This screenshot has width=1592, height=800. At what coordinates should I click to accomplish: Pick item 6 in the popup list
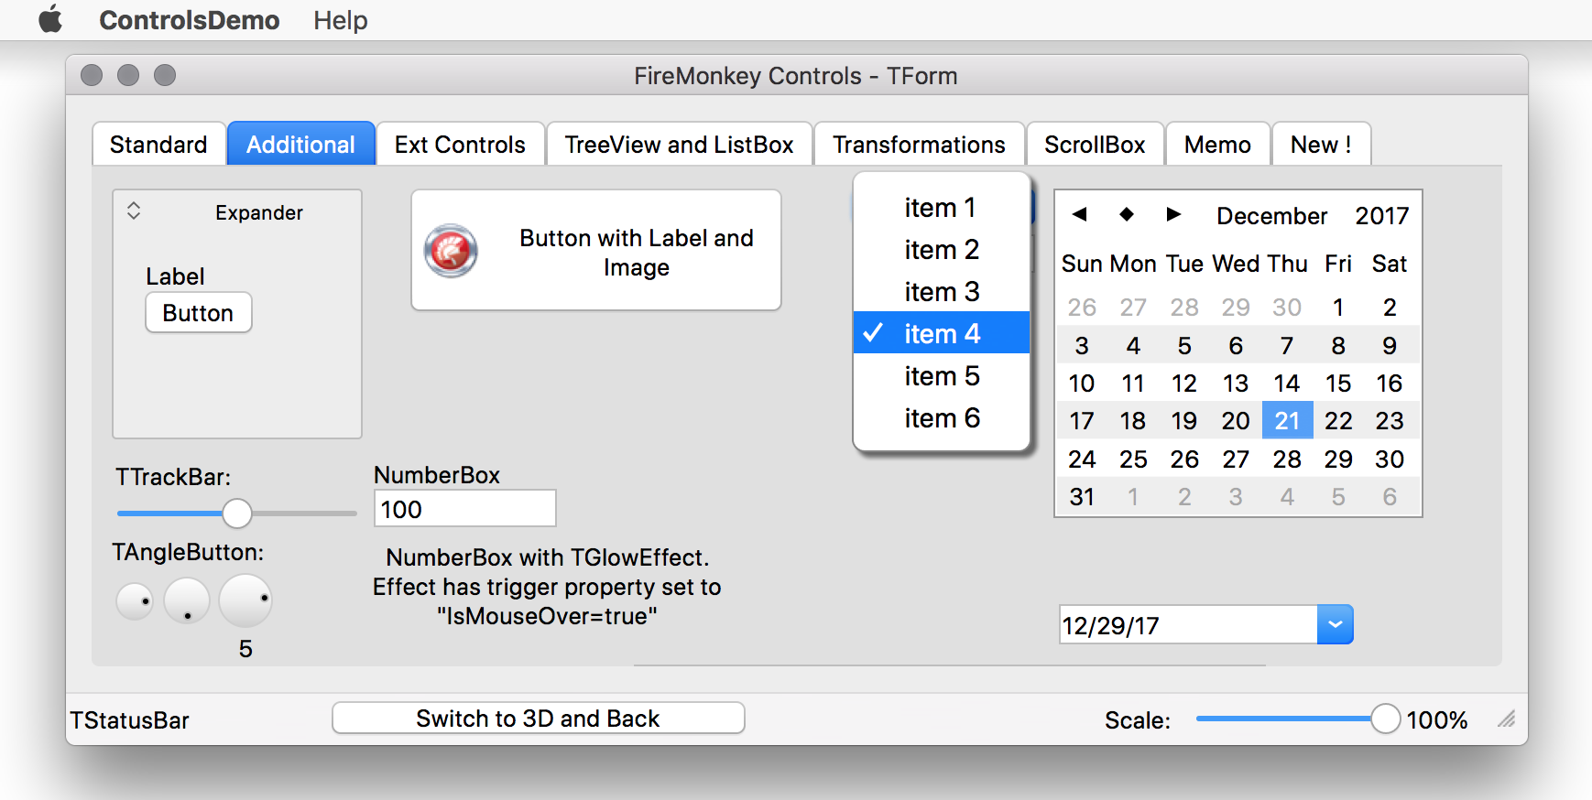click(x=942, y=417)
